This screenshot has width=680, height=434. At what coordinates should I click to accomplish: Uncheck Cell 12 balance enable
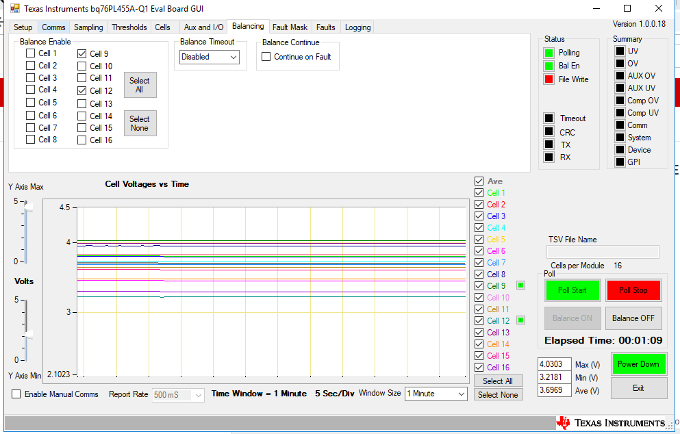pyautogui.click(x=82, y=90)
